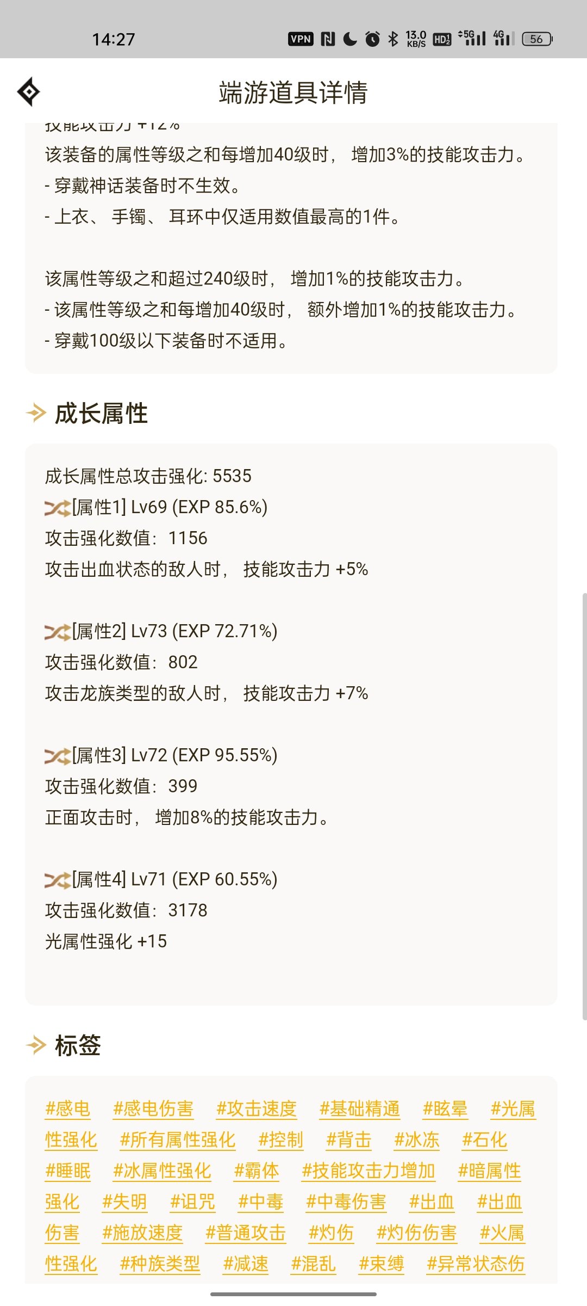Image resolution: width=587 pixels, height=1306 pixels.
Task: Tap the #中毒伤害 tag link
Action: point(346,1202)
